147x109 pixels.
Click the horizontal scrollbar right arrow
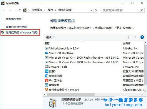pos(142,94)
